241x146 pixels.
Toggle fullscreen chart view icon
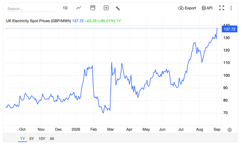click(x=222, y=8)
